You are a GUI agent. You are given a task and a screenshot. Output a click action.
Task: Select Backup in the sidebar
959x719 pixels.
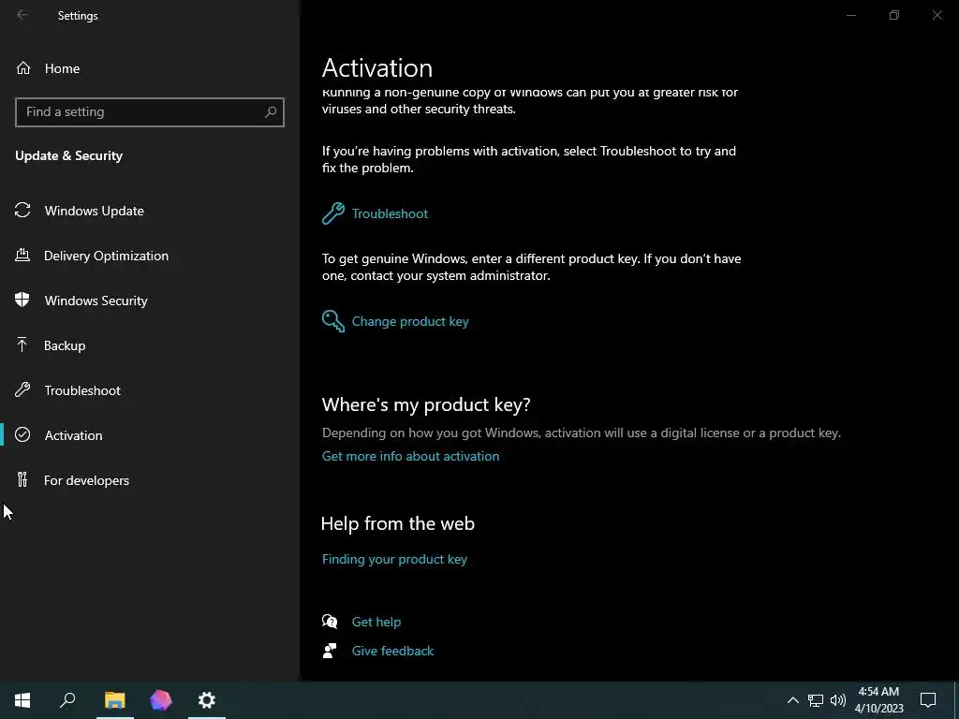(x=65, y=345)
